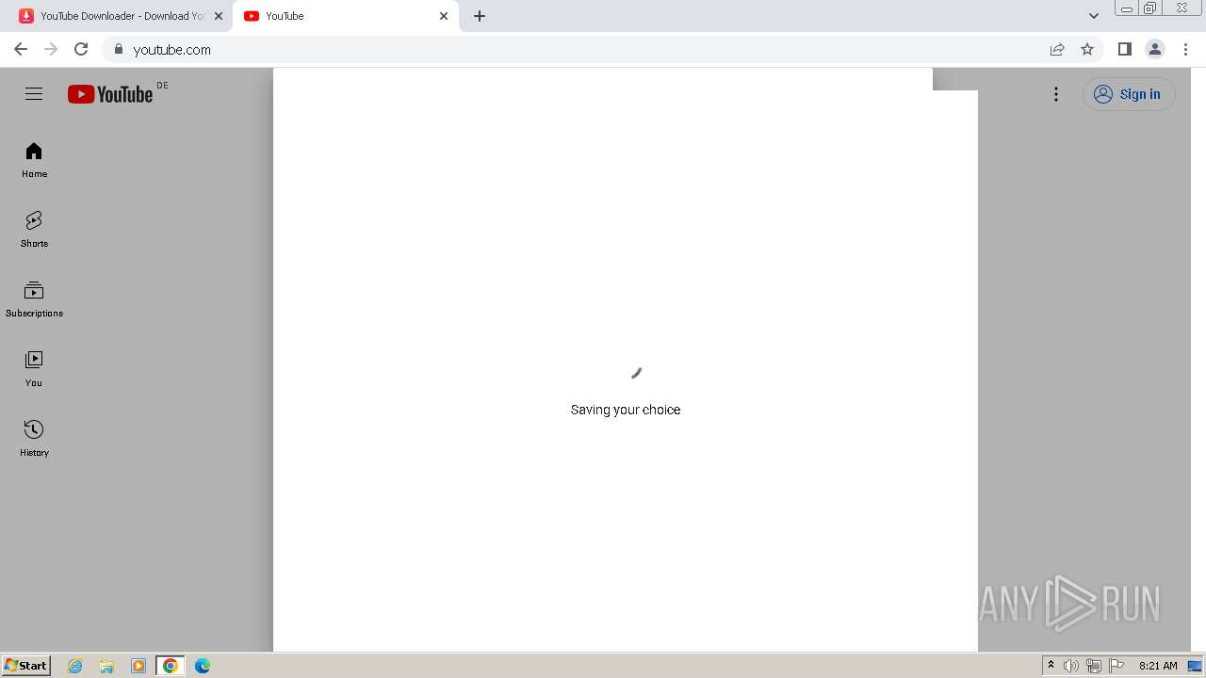Open volume control in tray
1206x678 pixels.
coord(1071,666)
